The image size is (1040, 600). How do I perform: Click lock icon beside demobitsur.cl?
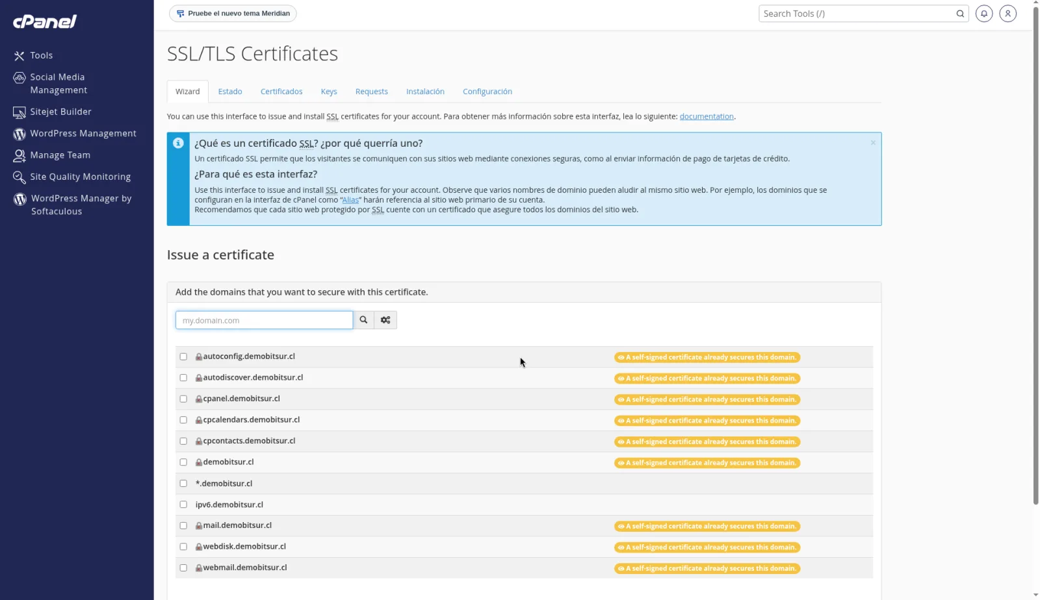[199, 463]
